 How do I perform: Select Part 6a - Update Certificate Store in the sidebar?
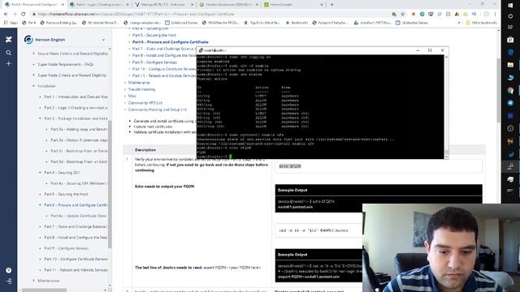(x=79, y=216)
